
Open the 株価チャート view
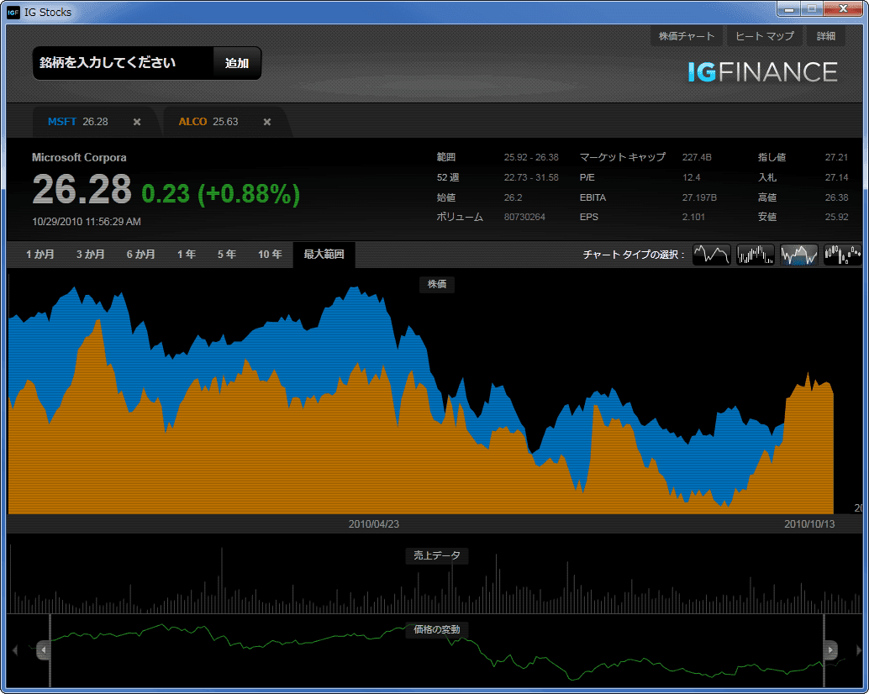687,36
